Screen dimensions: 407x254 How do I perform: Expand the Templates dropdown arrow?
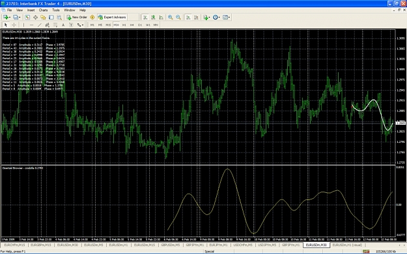click(x=229, y=18)
